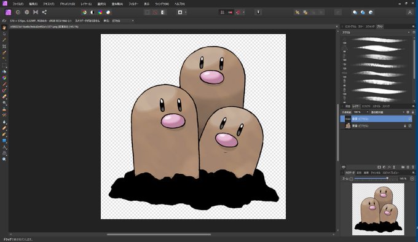Apply Auto Contrast half-circle icon

pos(92,12)
